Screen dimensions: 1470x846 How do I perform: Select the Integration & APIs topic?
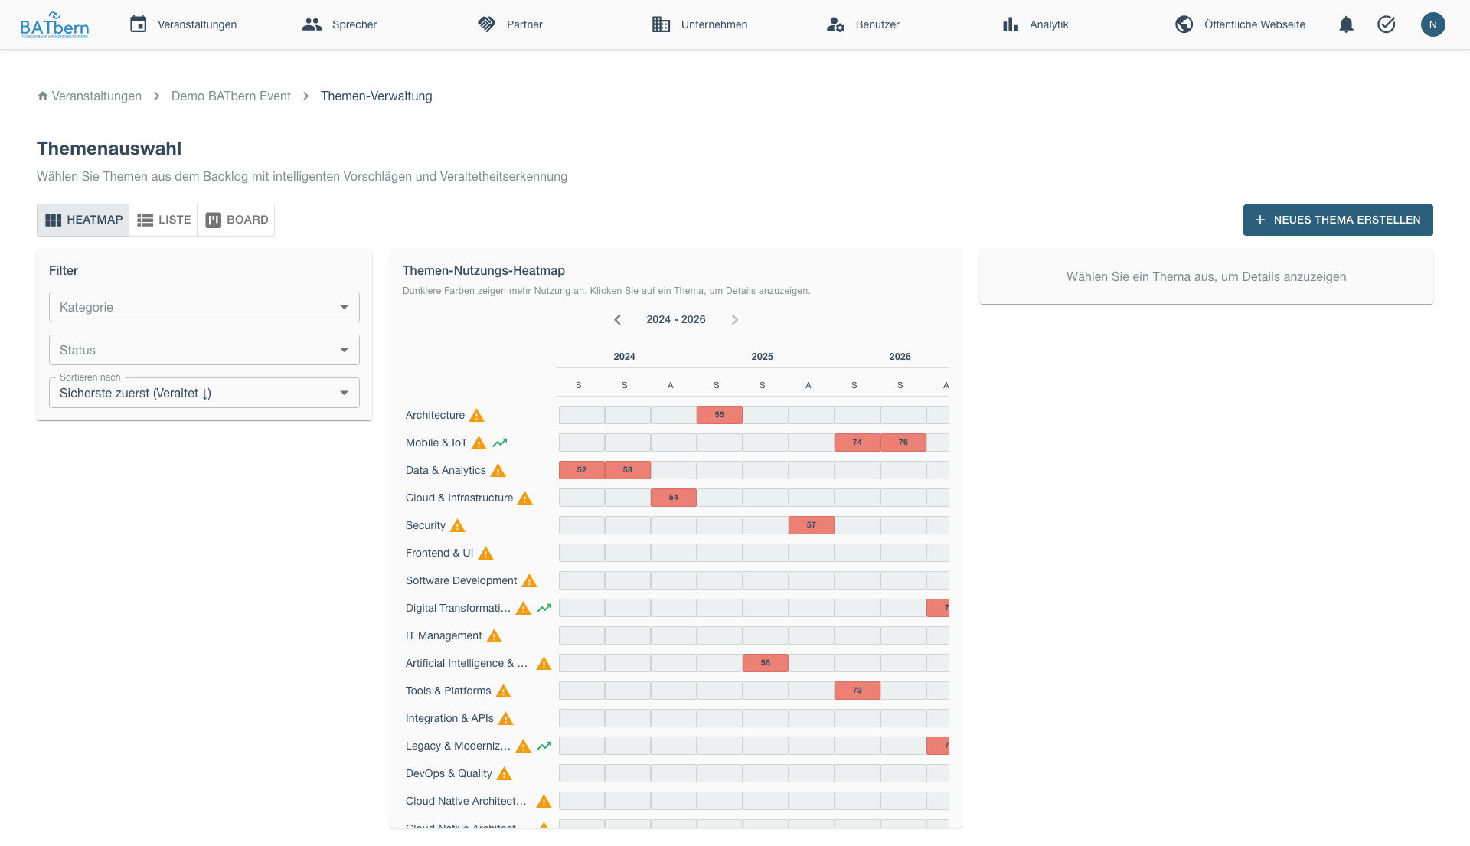449,718
